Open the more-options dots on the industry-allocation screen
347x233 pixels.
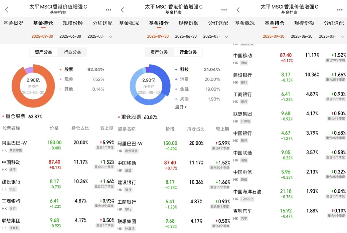(224, 10)
